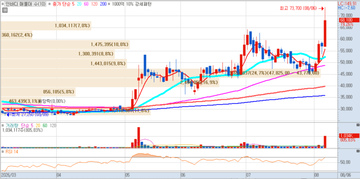Click the 배당락(0,00%) annotation

point(52,101)
